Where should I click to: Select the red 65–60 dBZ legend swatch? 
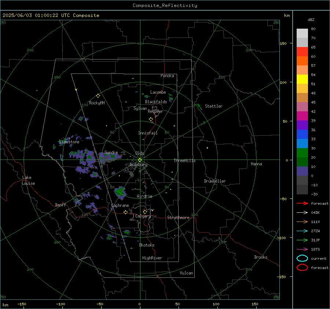pyautogui.click(x=302, y=52)
